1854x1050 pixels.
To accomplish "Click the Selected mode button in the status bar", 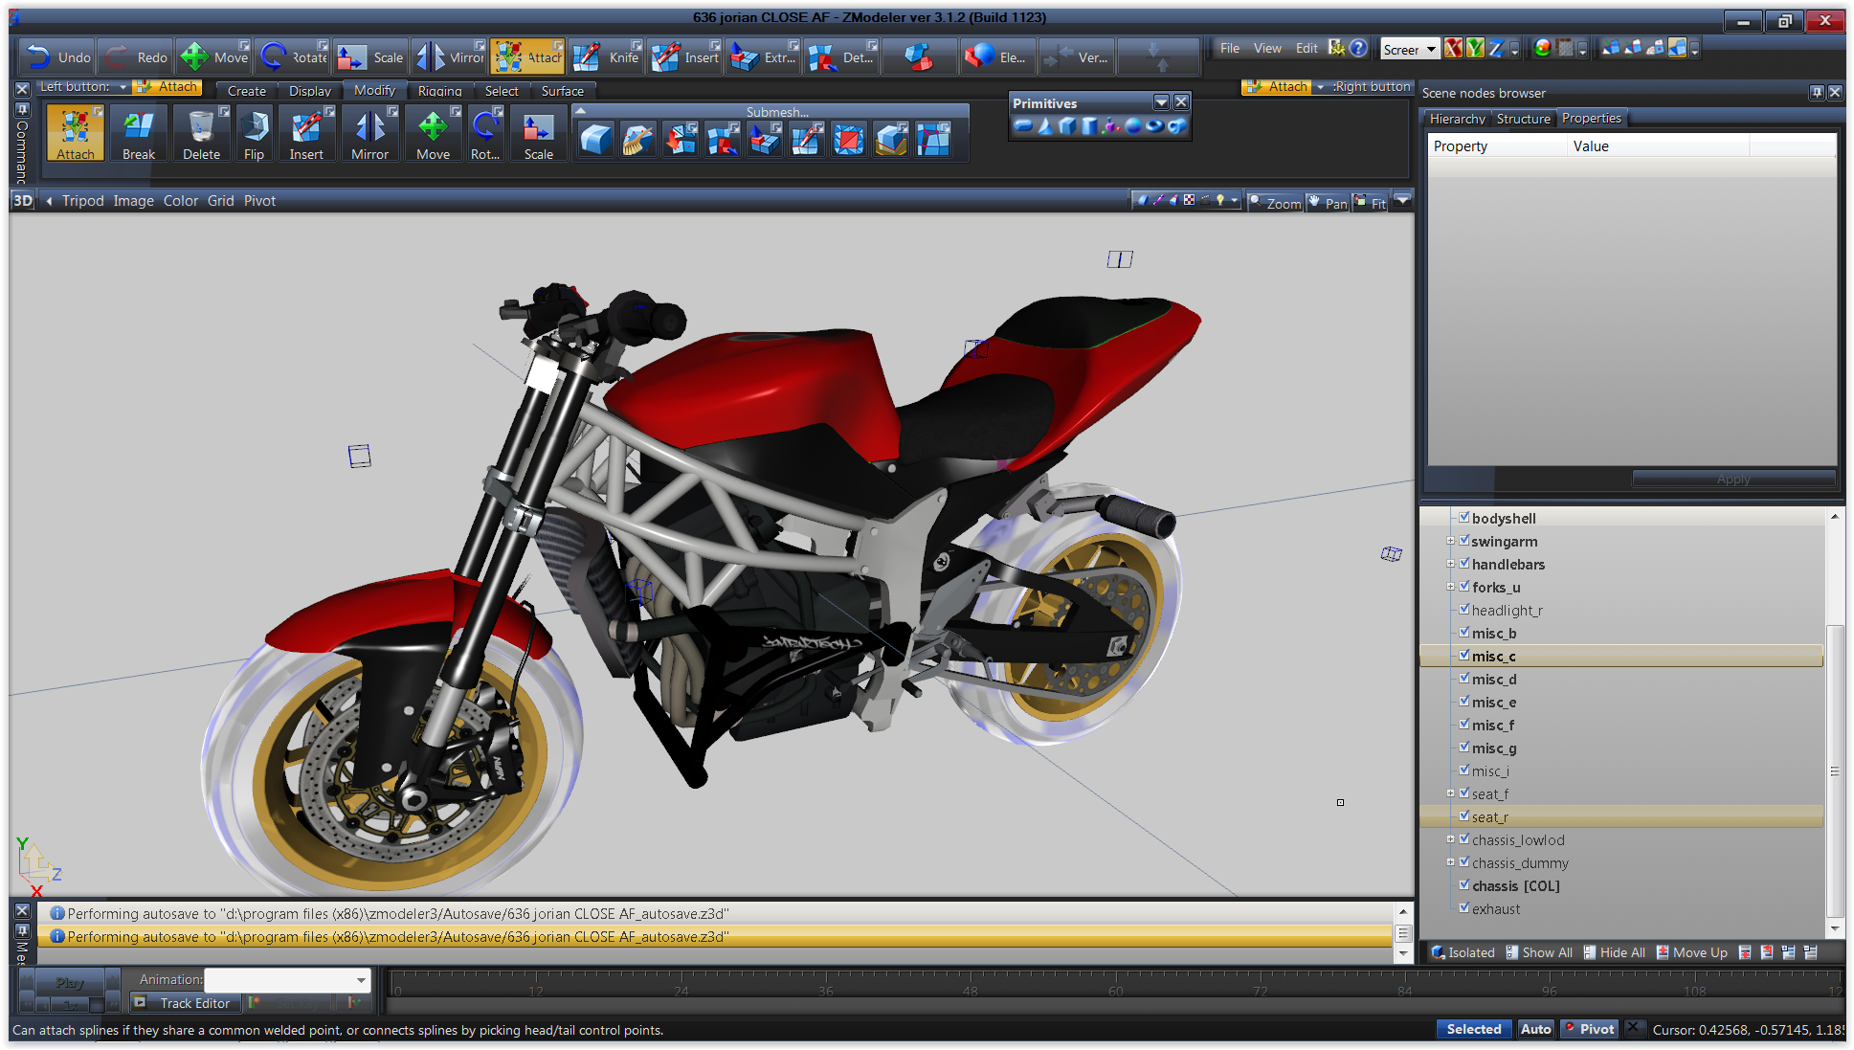I will (x=1474, y=1029).
